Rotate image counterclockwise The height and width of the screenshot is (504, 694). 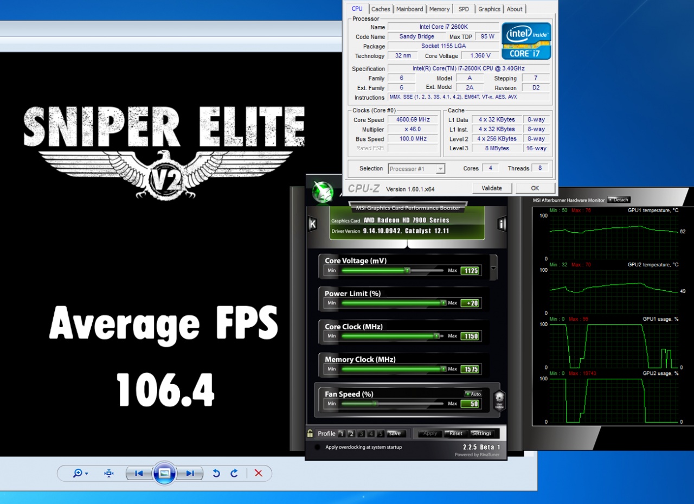216,474
